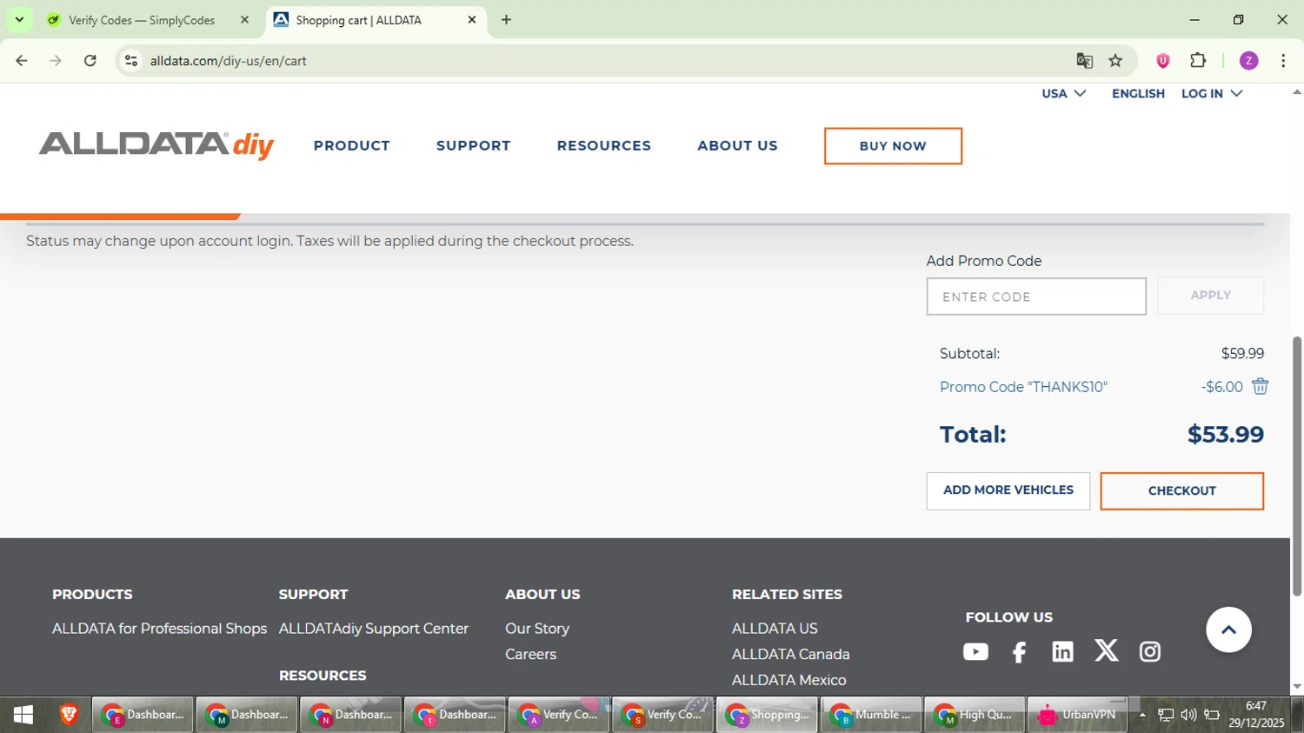Screen dimensions: 1304x733
Task: Proceed with the CHECKOUT button
Action: point(1181,490)
